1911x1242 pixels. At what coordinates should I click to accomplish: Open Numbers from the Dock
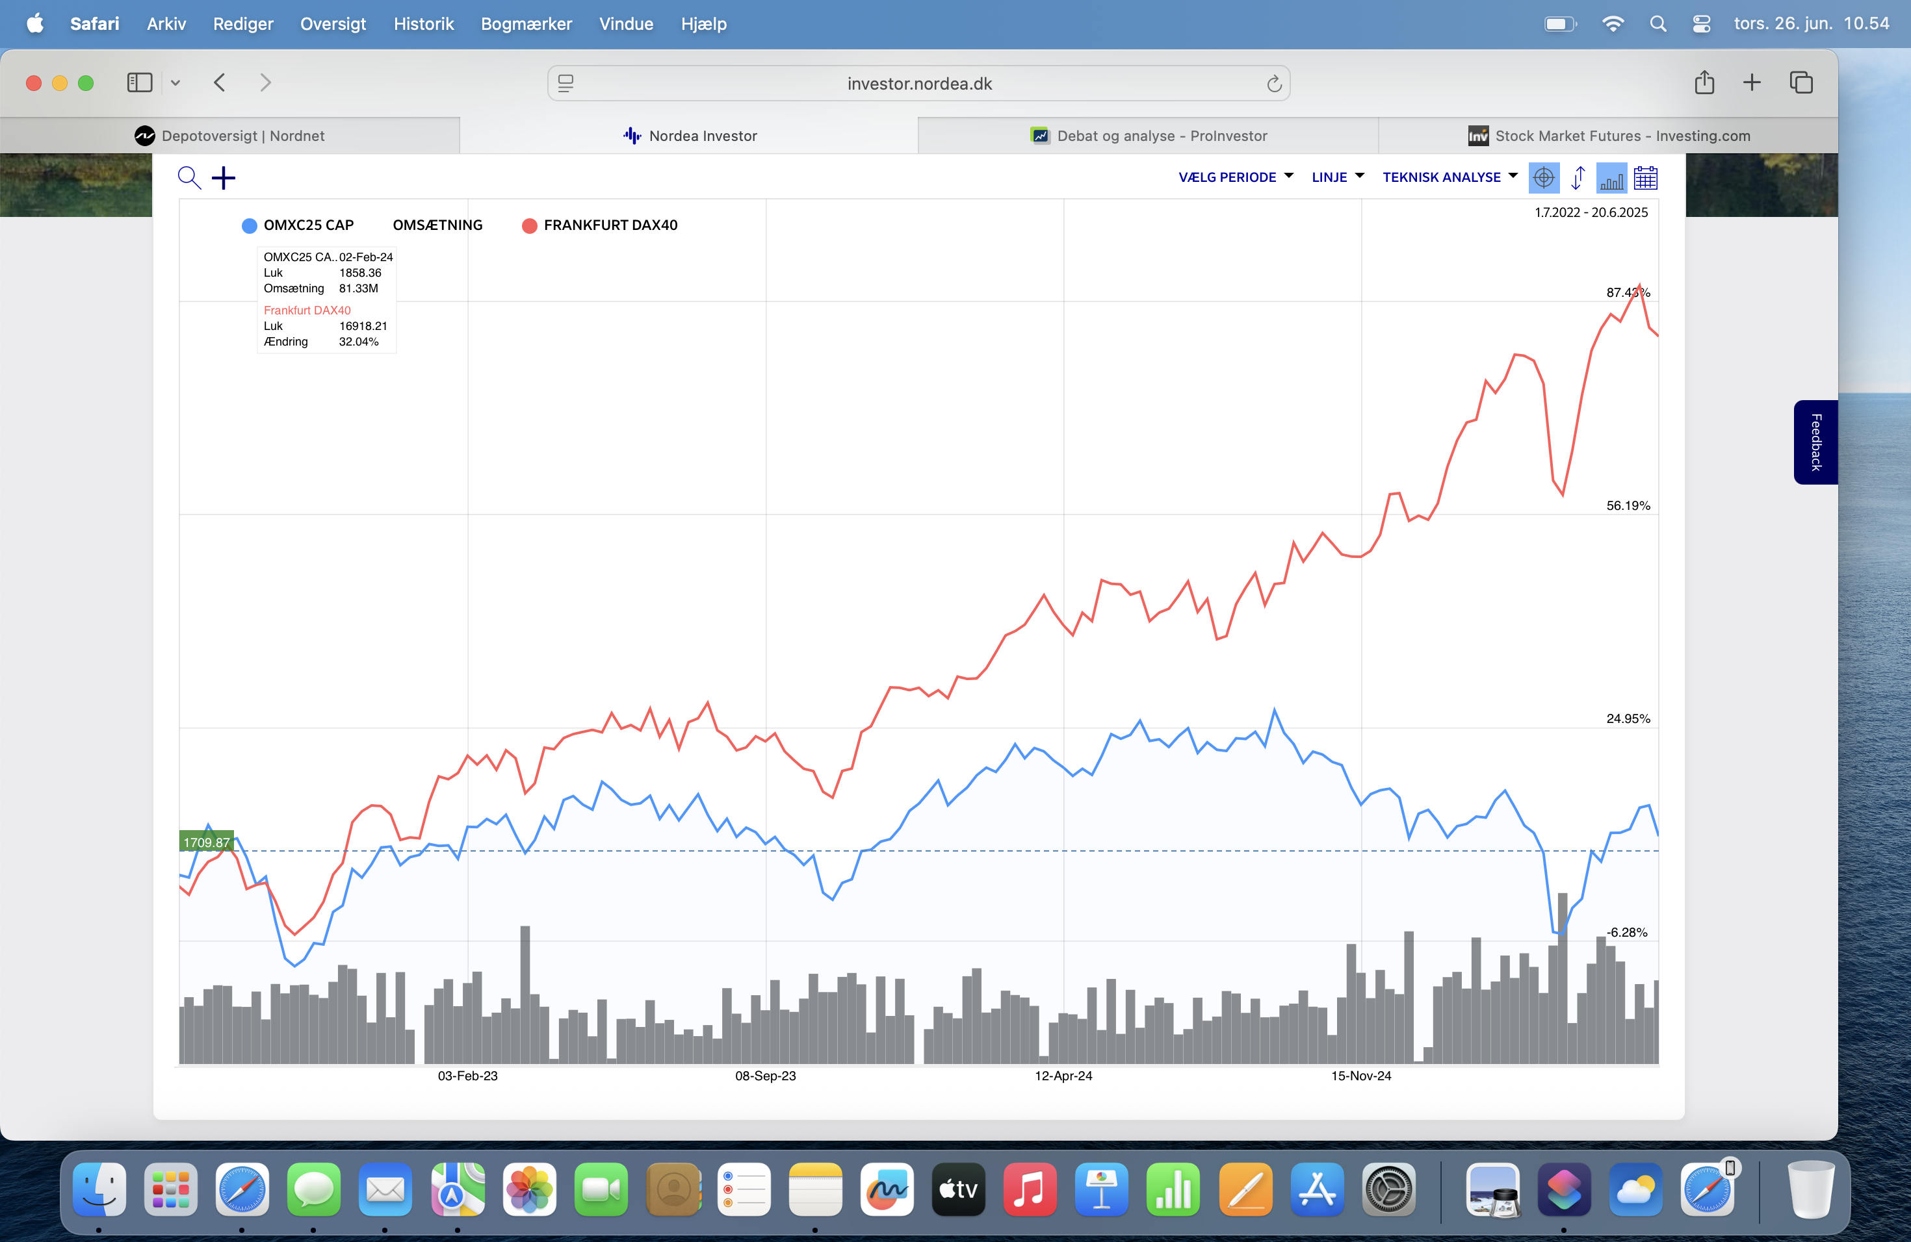click(1173, 1189)
